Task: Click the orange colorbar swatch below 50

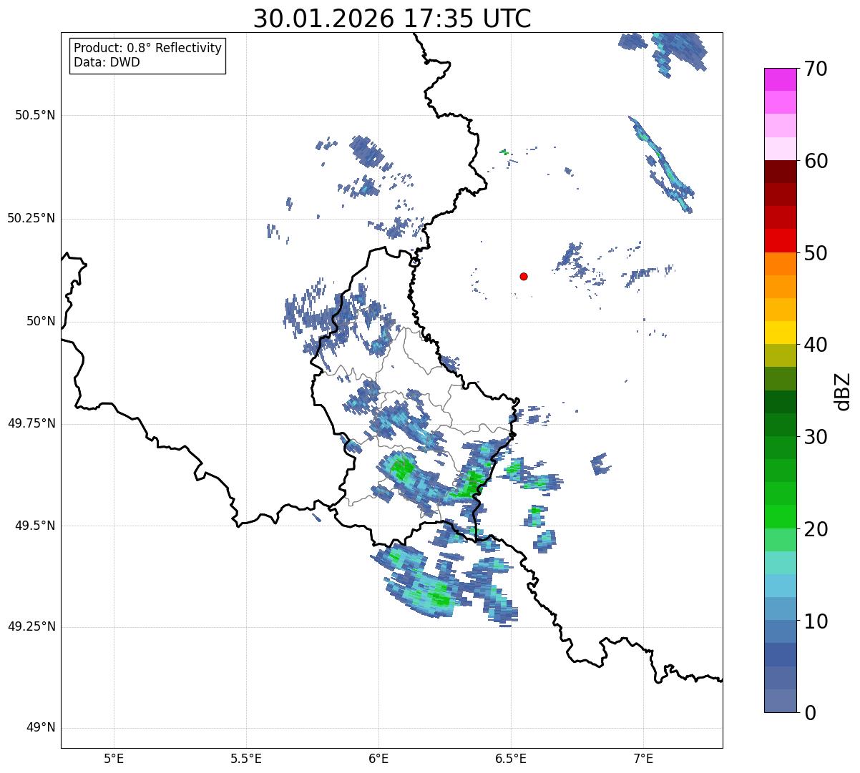Action: (x=780, y=264)
